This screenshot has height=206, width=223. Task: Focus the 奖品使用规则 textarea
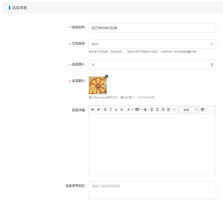[x=152, y=190]
